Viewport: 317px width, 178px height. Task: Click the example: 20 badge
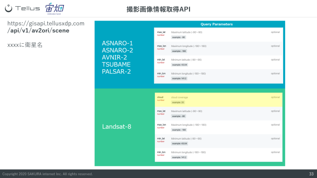tap(178, 103)
